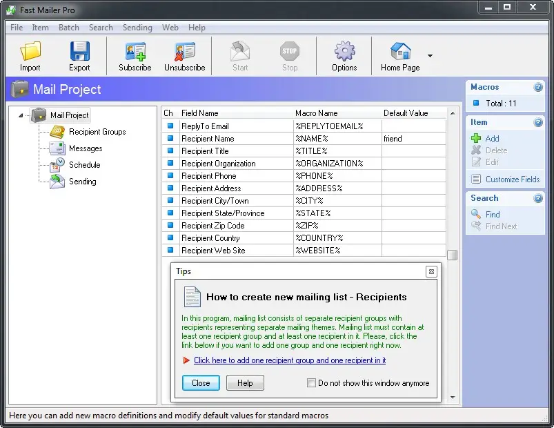Click Find Next in Search panel

[x=494, y=226]
